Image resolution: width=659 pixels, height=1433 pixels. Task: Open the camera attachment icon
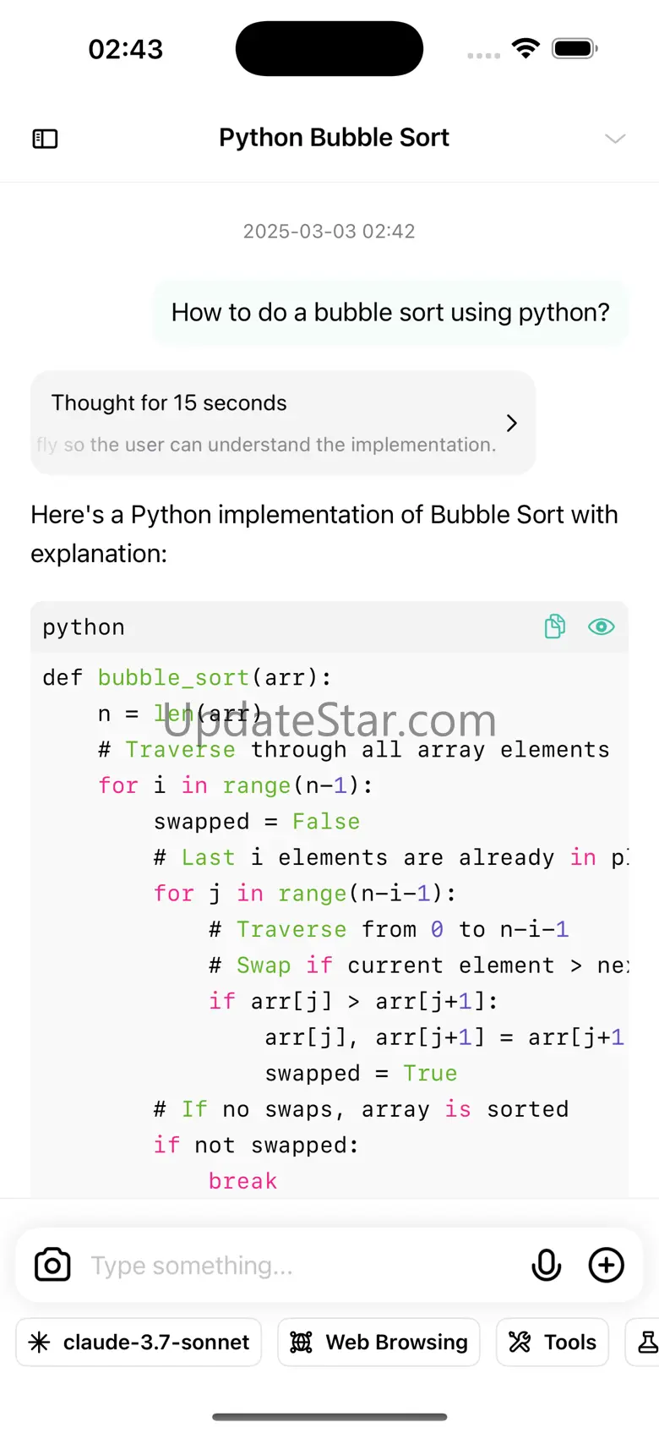coord(52,1265)
